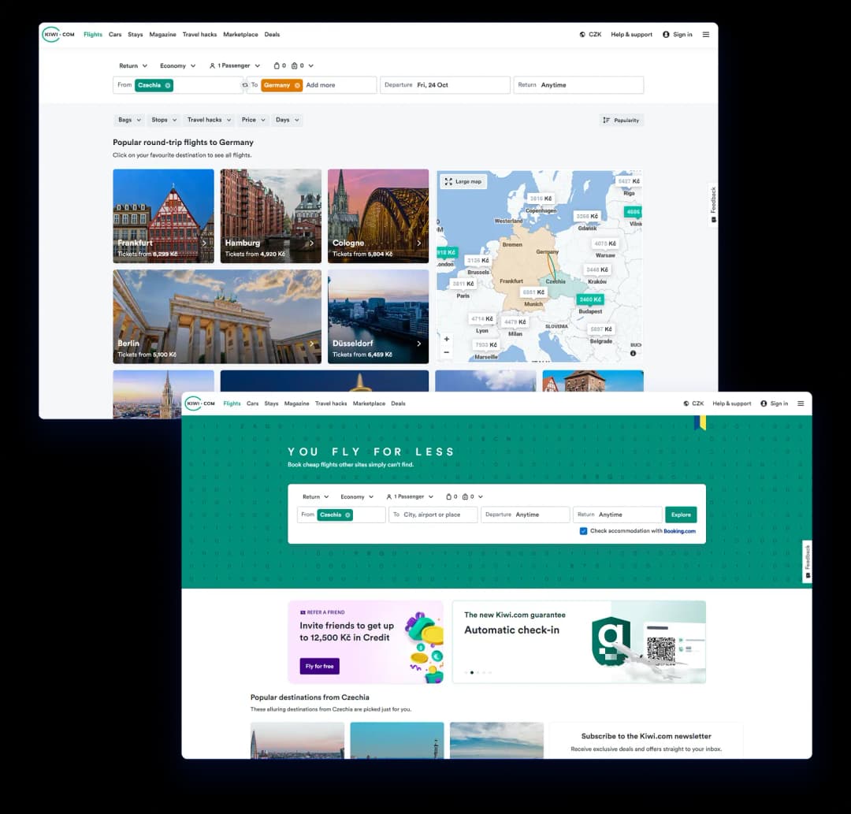This screenshot has width=851, height=814.
Task: Open the hamburger menu in the upper window
Action: pyautogui.click(x=705, y=35)
